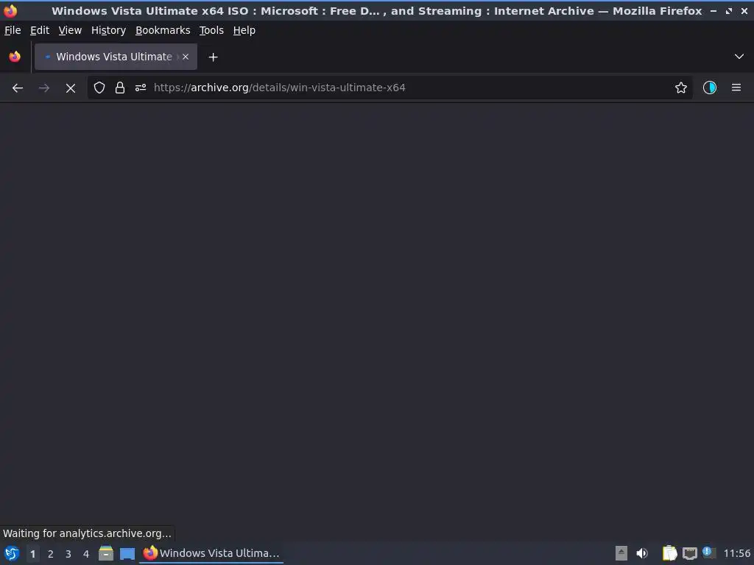
Task: Open the network status tray icon
Action: tap(689, 553)
